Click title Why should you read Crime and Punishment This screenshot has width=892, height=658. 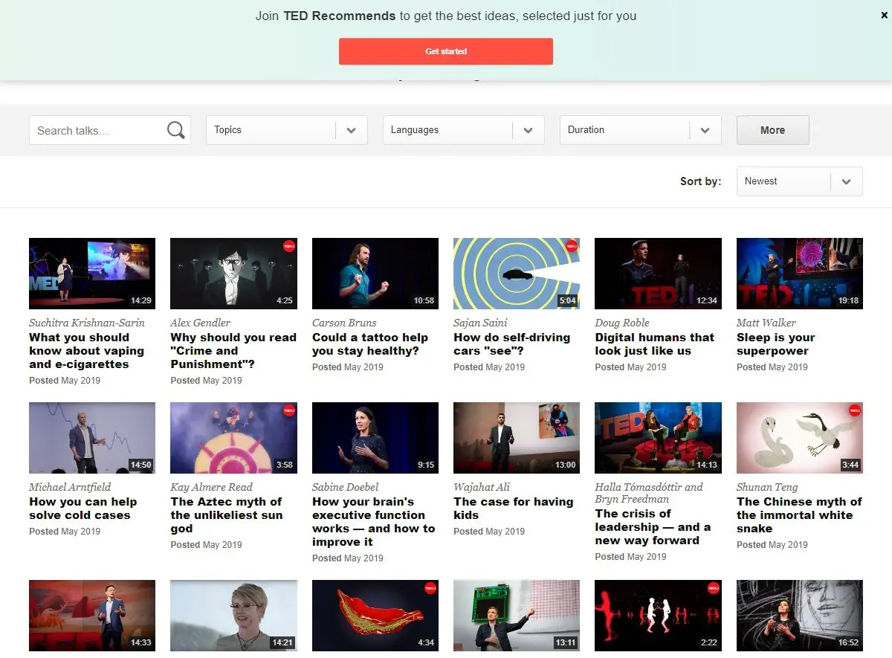233,351
